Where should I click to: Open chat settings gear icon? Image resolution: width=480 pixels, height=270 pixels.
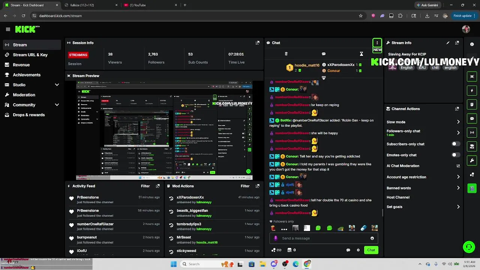tap(358, 250)
